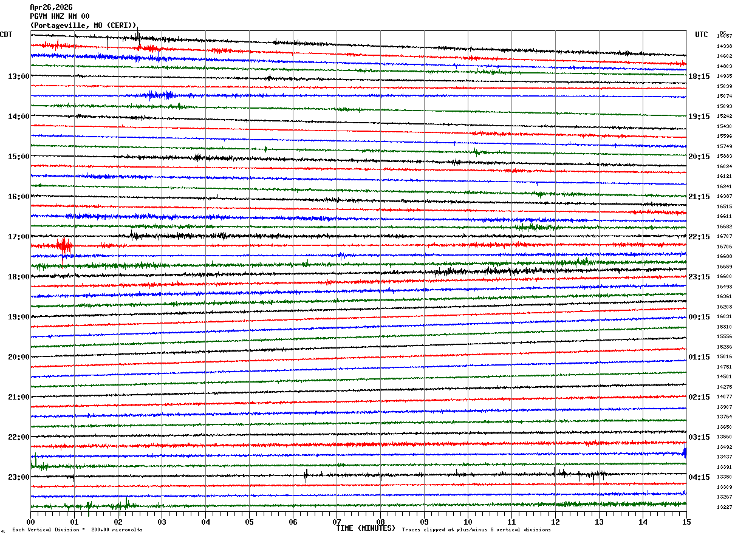Select the DC offset value 14077
The width and height of the screenshot is (735, 538).
[x=724, y=397]
